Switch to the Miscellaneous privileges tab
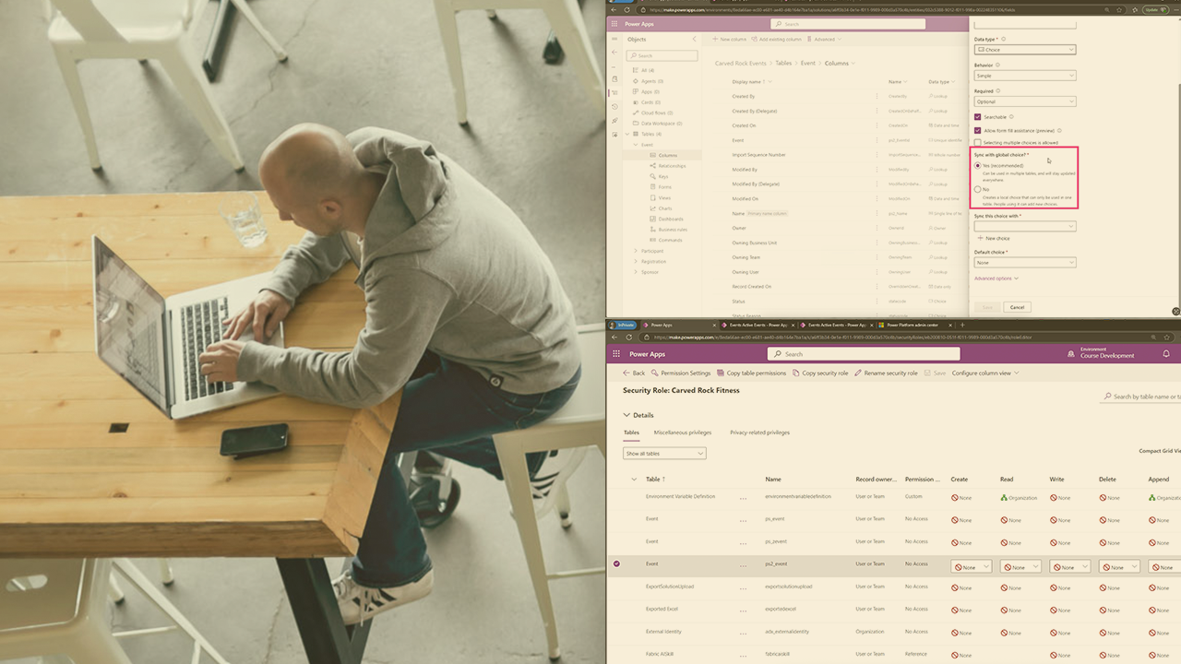 (682, 433)
